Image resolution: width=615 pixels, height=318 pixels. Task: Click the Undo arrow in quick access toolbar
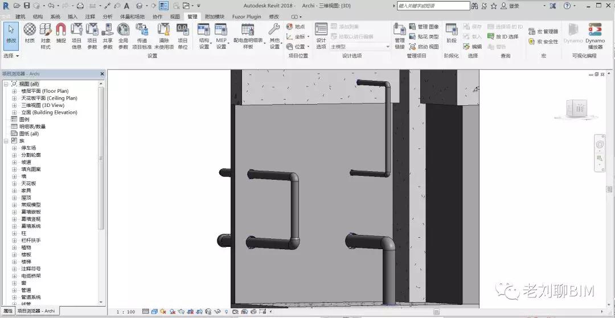pyautogui.click(x=51, y=6)
